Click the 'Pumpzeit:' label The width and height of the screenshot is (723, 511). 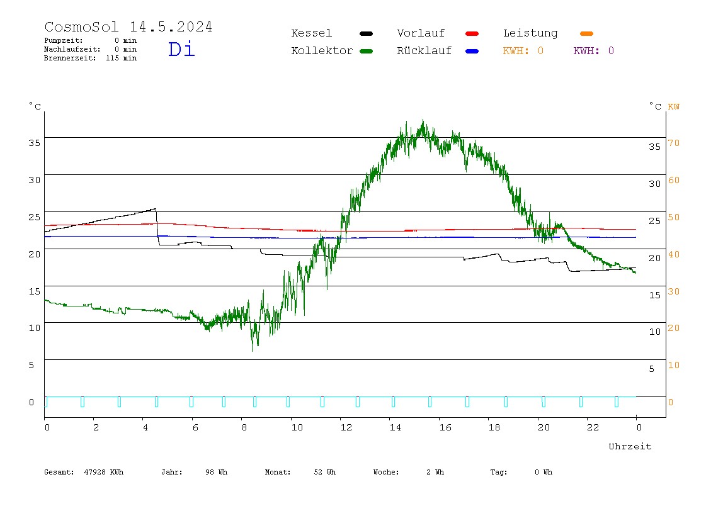coord(64,40)
